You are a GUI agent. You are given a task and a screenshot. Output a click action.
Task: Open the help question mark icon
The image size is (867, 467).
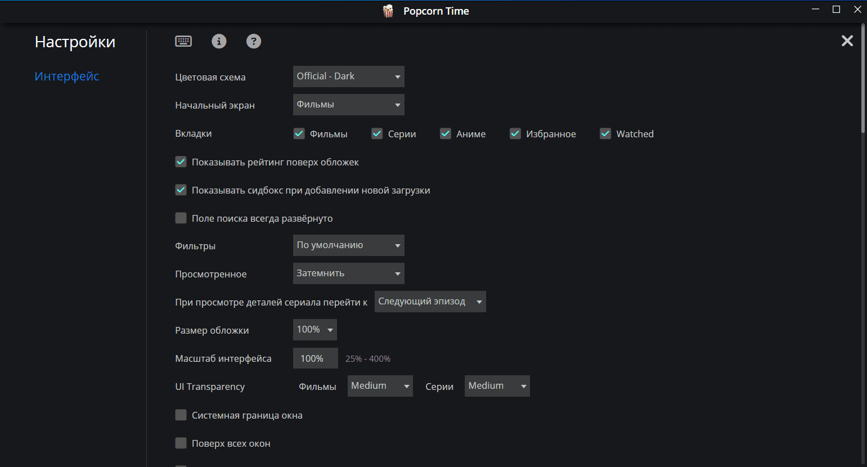pyautogui.click(x=254, y=41)
